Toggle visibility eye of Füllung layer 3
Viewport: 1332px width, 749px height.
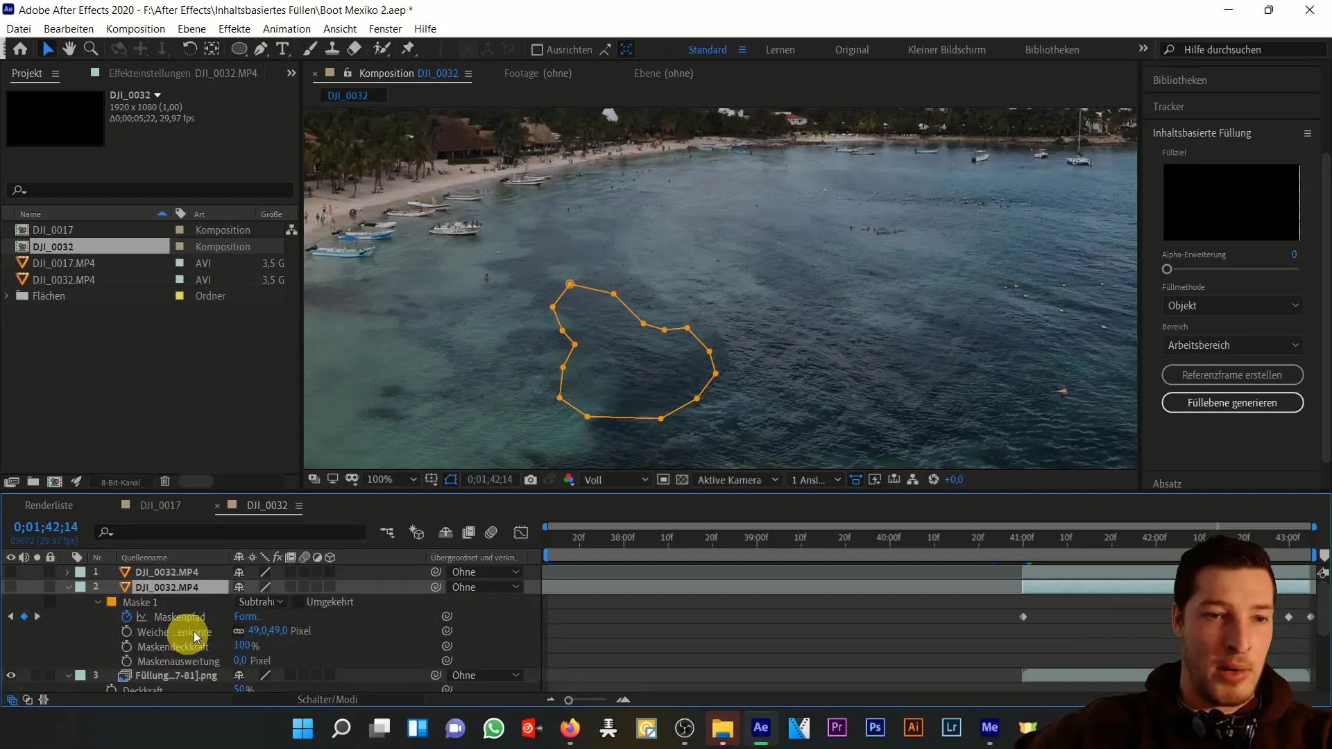pyautogui.click(x=11, y=675)
